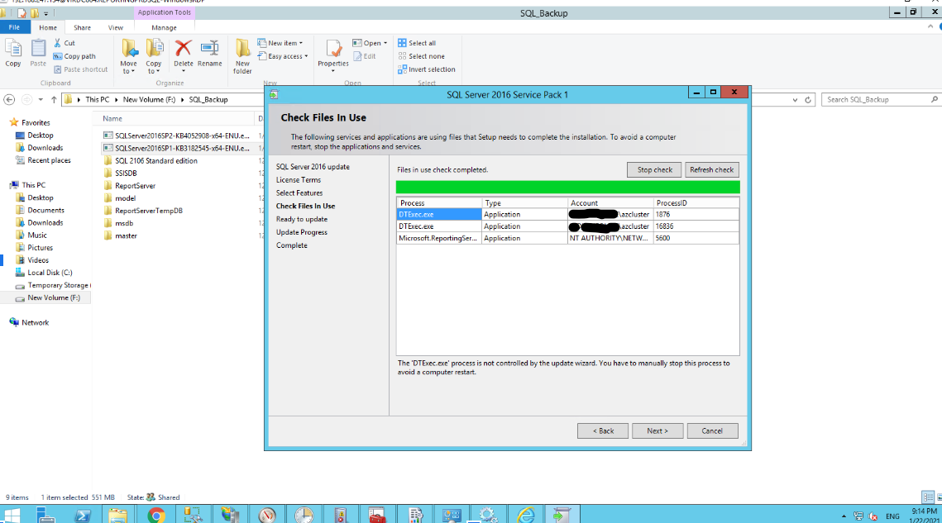Click the SQL setup installer taskbar icon
The width and height of the screenshot is (942, 523).
click(562, 516)
